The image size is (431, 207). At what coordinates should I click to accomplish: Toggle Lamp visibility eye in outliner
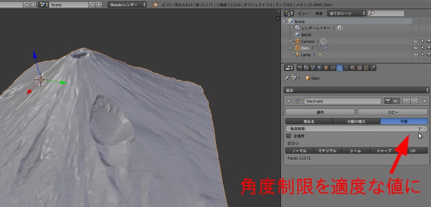415,54
